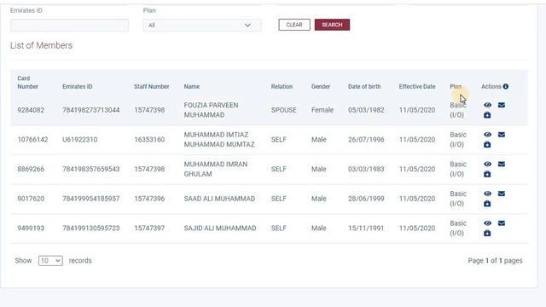Screen dimensions: 546x307
Task: Click date of birth 05/03/1982
Action: [366, 110]
